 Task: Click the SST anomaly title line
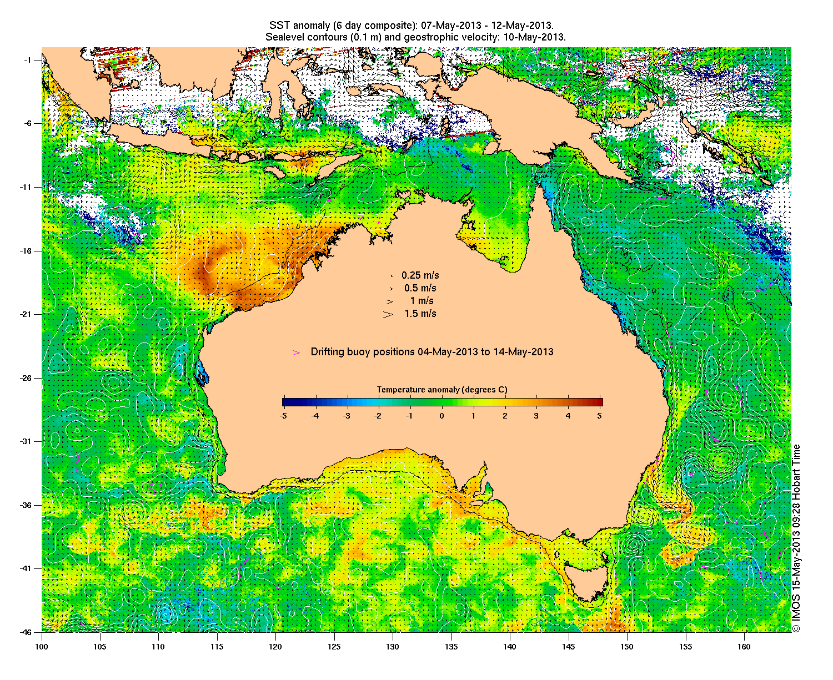click(411, 26)
